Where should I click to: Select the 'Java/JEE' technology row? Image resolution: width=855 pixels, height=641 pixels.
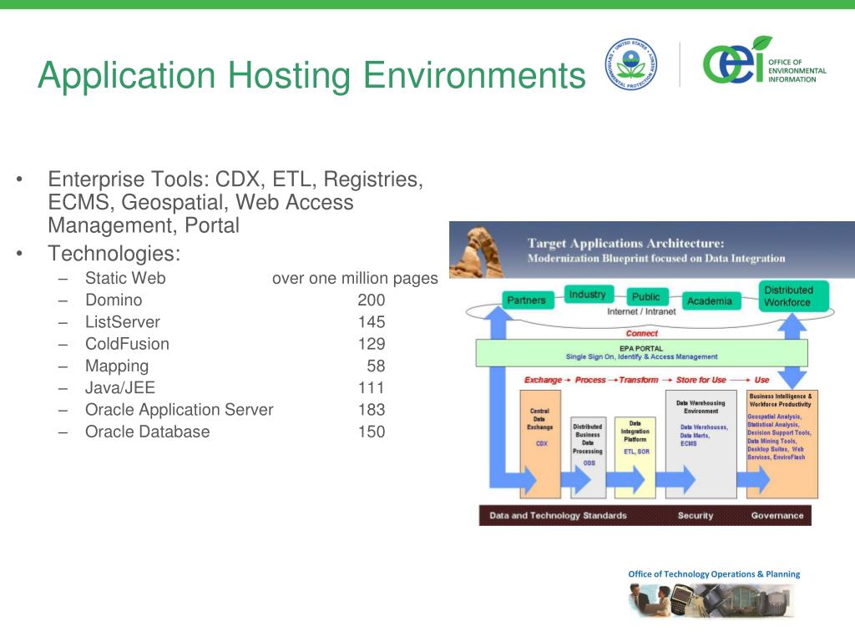coord(120,387)
